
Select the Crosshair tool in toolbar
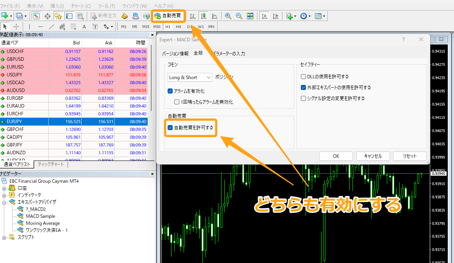[x=16, y=26]
